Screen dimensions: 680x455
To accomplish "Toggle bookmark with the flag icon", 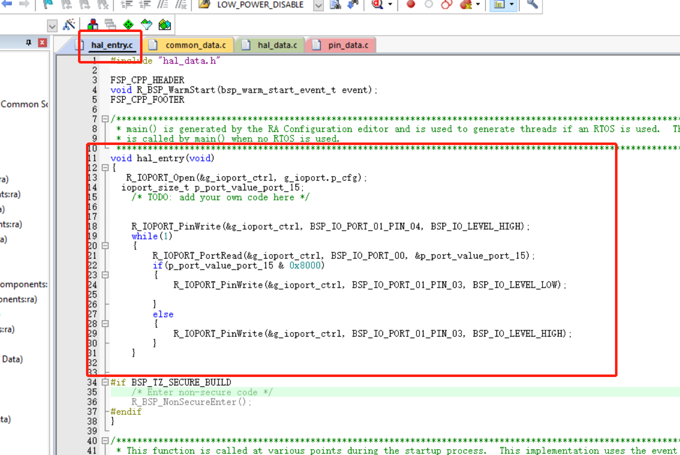I will click(x=47, y=4).
